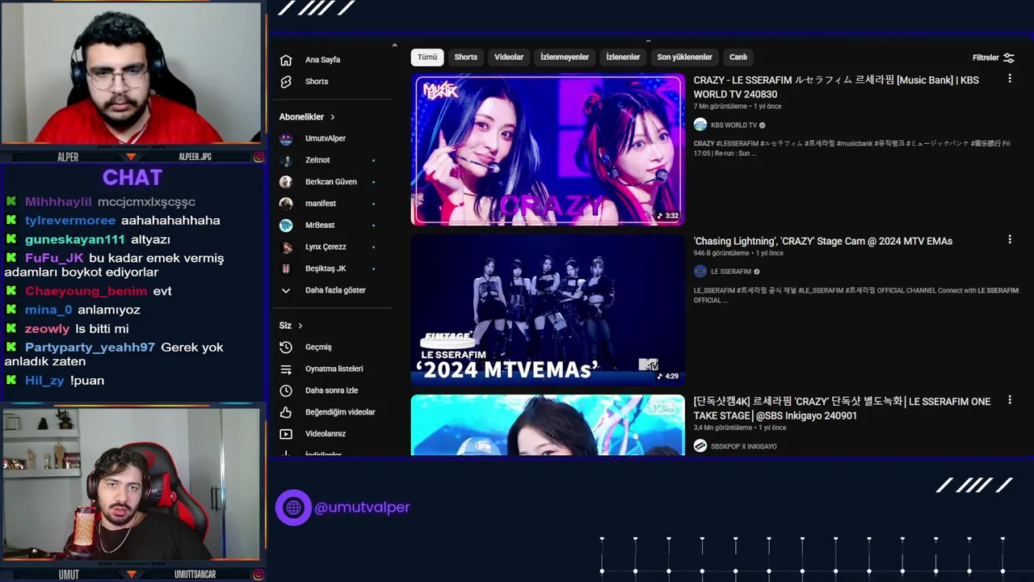Play the 2024 MTV EMAs thumbnail
This screenshot has width=1034, height=582.
(548, 309)
